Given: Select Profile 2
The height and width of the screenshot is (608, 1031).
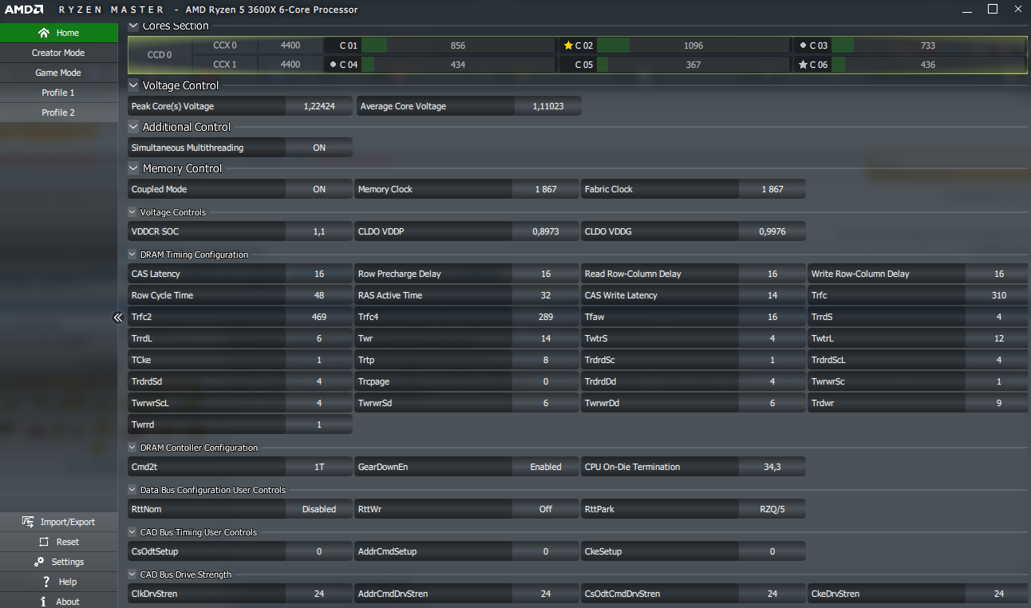Looking at the screenshot, I should pyautogui.click(x=59, y=113).
